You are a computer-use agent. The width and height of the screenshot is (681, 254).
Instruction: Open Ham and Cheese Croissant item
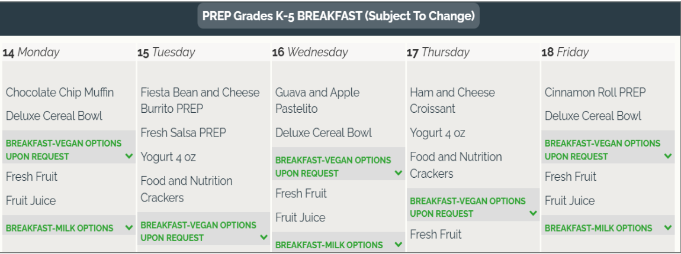[x=452, y=100]
